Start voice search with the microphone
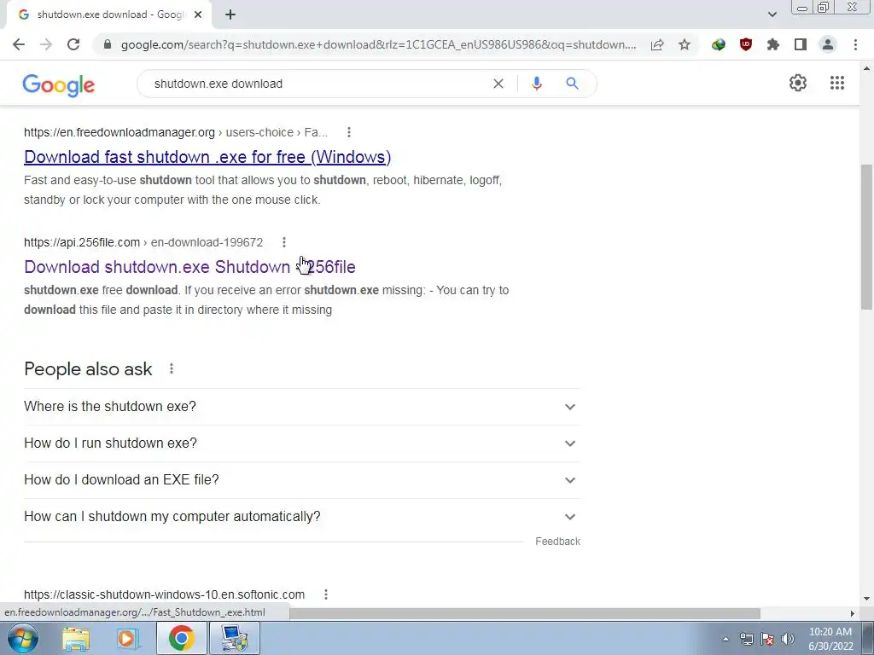Image resolution: width=874 pixels, height=655 pixels. pos(536,84)
